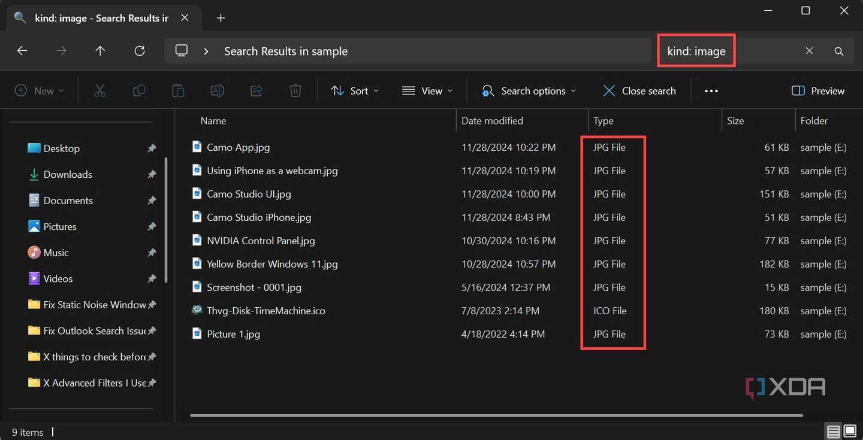863x440 pixels.
Task: Cut the selection with scissors icon
Action: 99,90
